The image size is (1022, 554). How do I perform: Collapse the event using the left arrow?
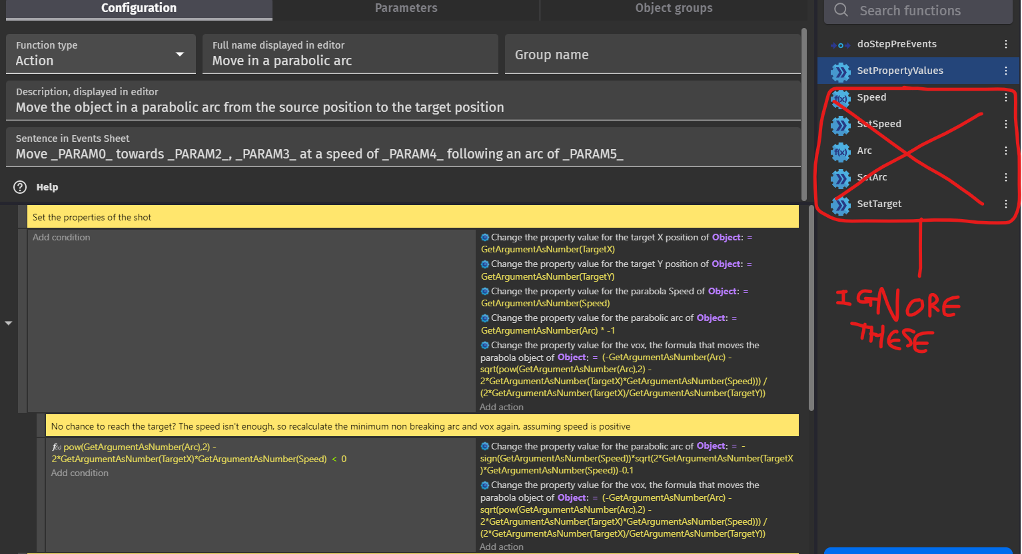click(x=9, y=322)
